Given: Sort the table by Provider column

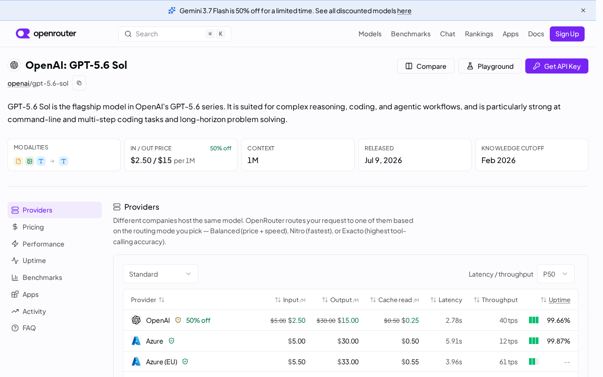Looking at the screenshot, I should (x=148, y=300).
